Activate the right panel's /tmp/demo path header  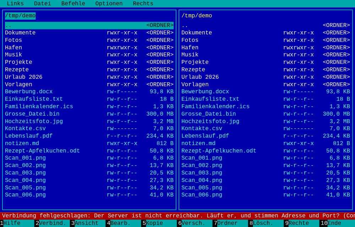click(x=197, y=16)
